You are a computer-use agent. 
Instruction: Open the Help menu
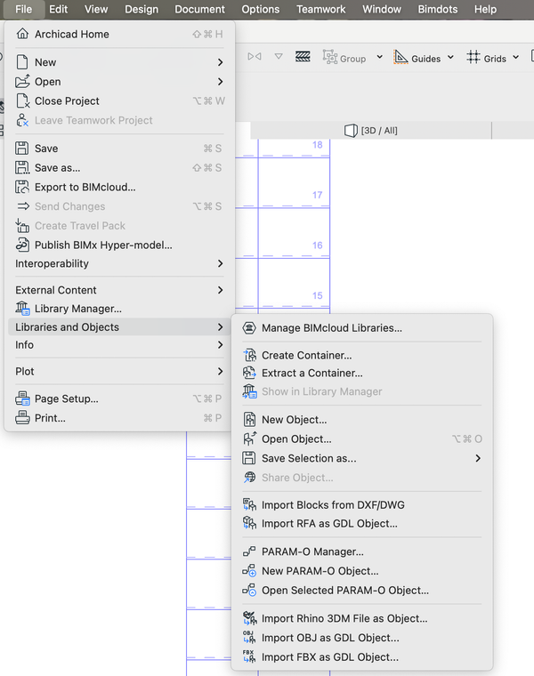pyautogui.click(x=485, y=9)
